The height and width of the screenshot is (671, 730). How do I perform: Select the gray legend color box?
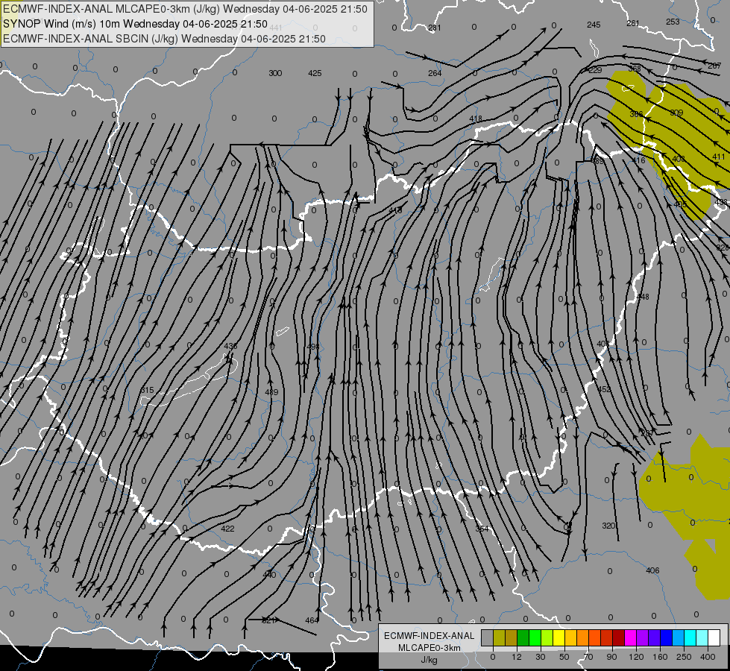487,637
